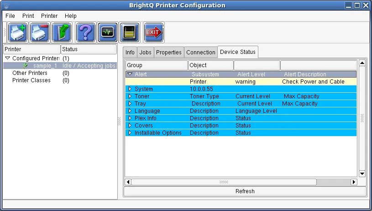Click the red EXIT toolbar icon
The height and width of the screenshot is (211, 372).
click(154, 32)
